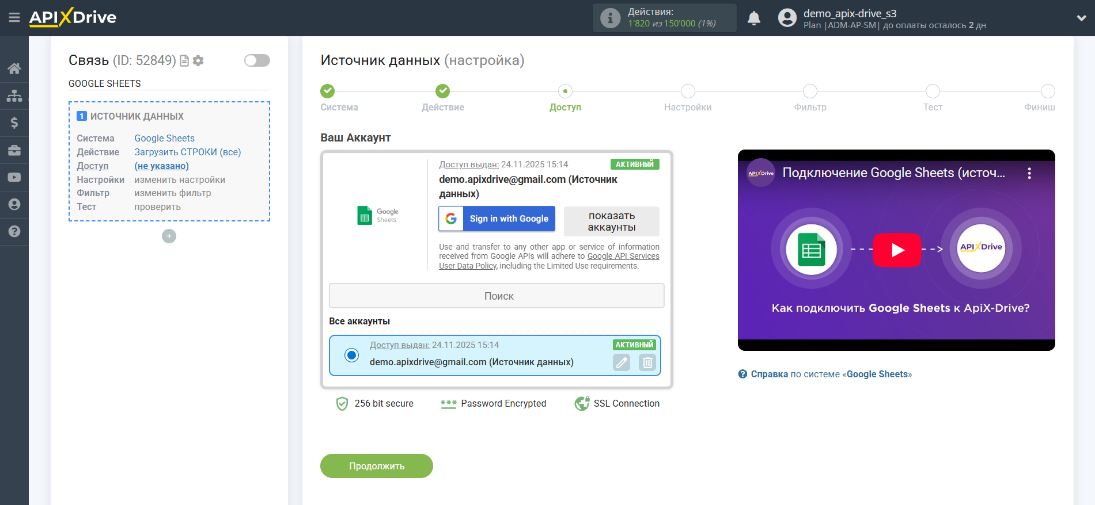Click изменить фильтр link
Viewport: 1095px width, 505px height.
[173, 193]
